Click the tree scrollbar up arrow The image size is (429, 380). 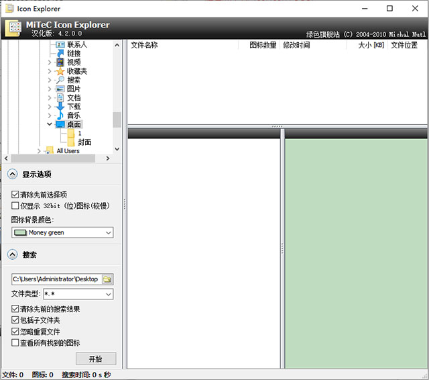point(117,45)
